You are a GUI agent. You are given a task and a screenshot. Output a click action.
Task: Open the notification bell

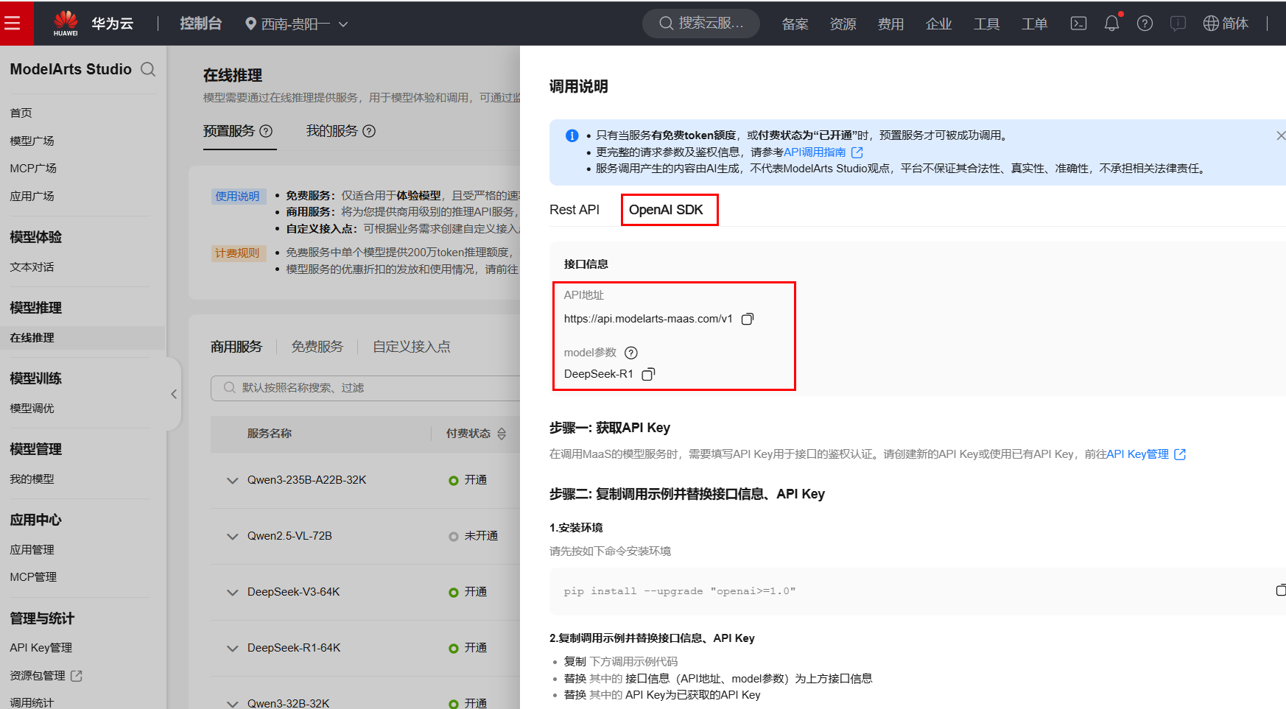tap(1111, 24)
